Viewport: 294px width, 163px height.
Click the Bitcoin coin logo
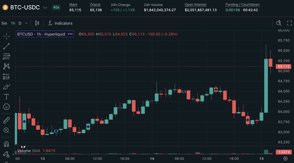pyautogui.click(x=5, y=7)
